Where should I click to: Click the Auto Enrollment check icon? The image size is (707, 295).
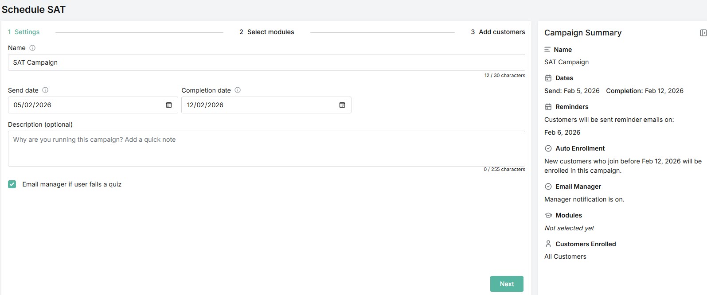(x=548, y=148)
